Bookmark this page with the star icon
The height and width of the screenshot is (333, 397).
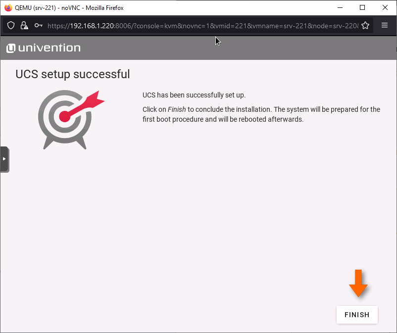[365, 26]
